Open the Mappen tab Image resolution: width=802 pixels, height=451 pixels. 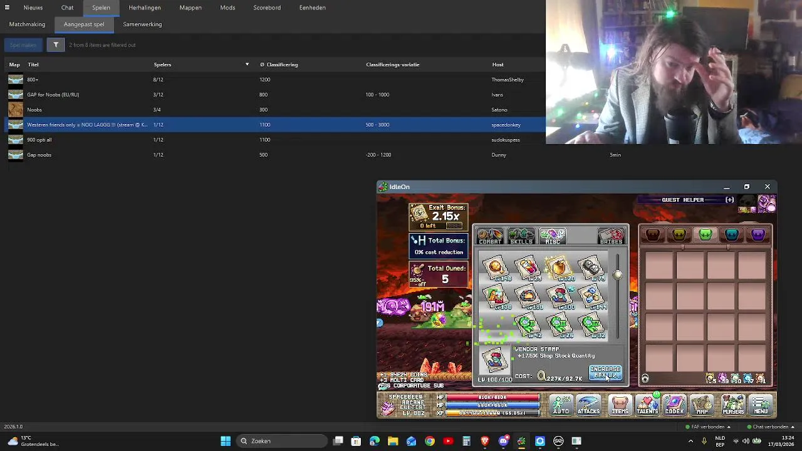(190, 8)
